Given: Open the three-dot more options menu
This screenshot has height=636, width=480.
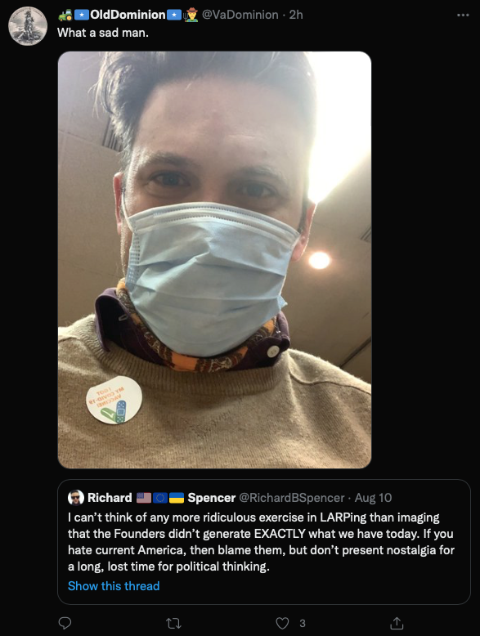Looking at the screenshot, I should [463, 15].
